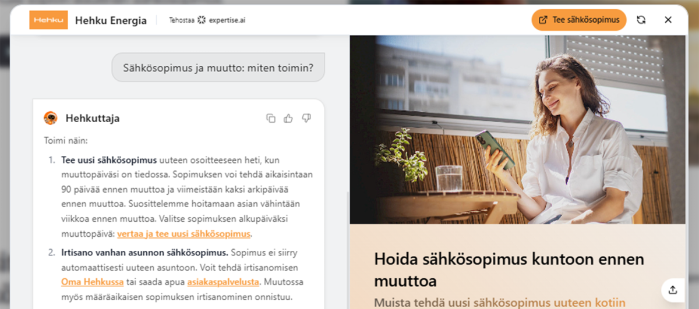Image resolution: width=699 pixels, height=309 pixels.
Task: Copy the Hehkuttaja answer
Action: click(271, 118)
